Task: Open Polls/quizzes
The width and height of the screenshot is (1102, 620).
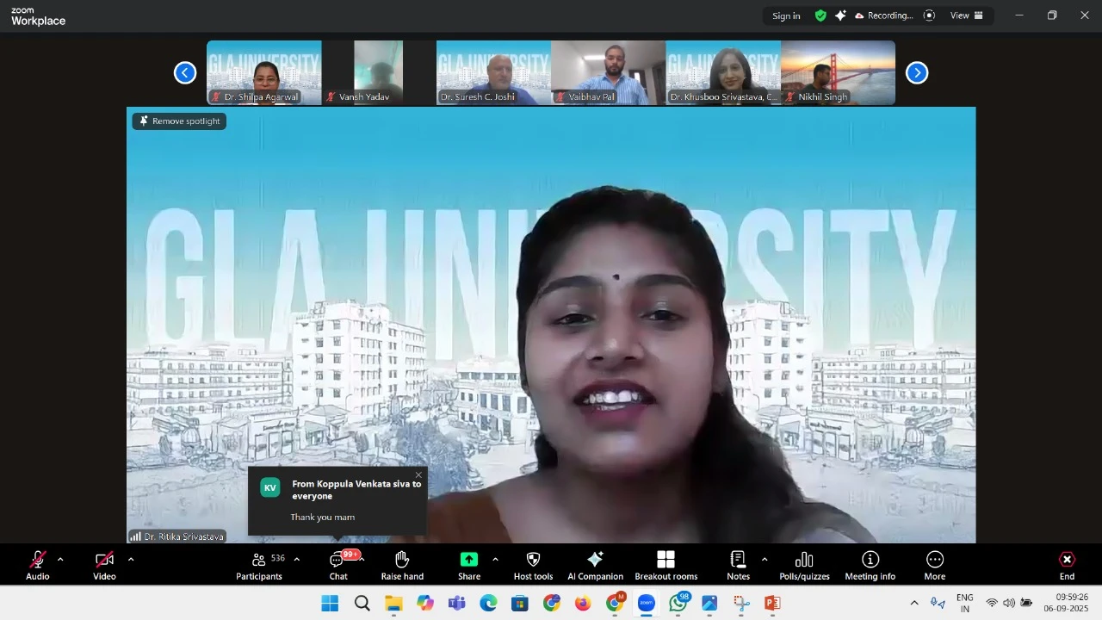Action: 804,566
